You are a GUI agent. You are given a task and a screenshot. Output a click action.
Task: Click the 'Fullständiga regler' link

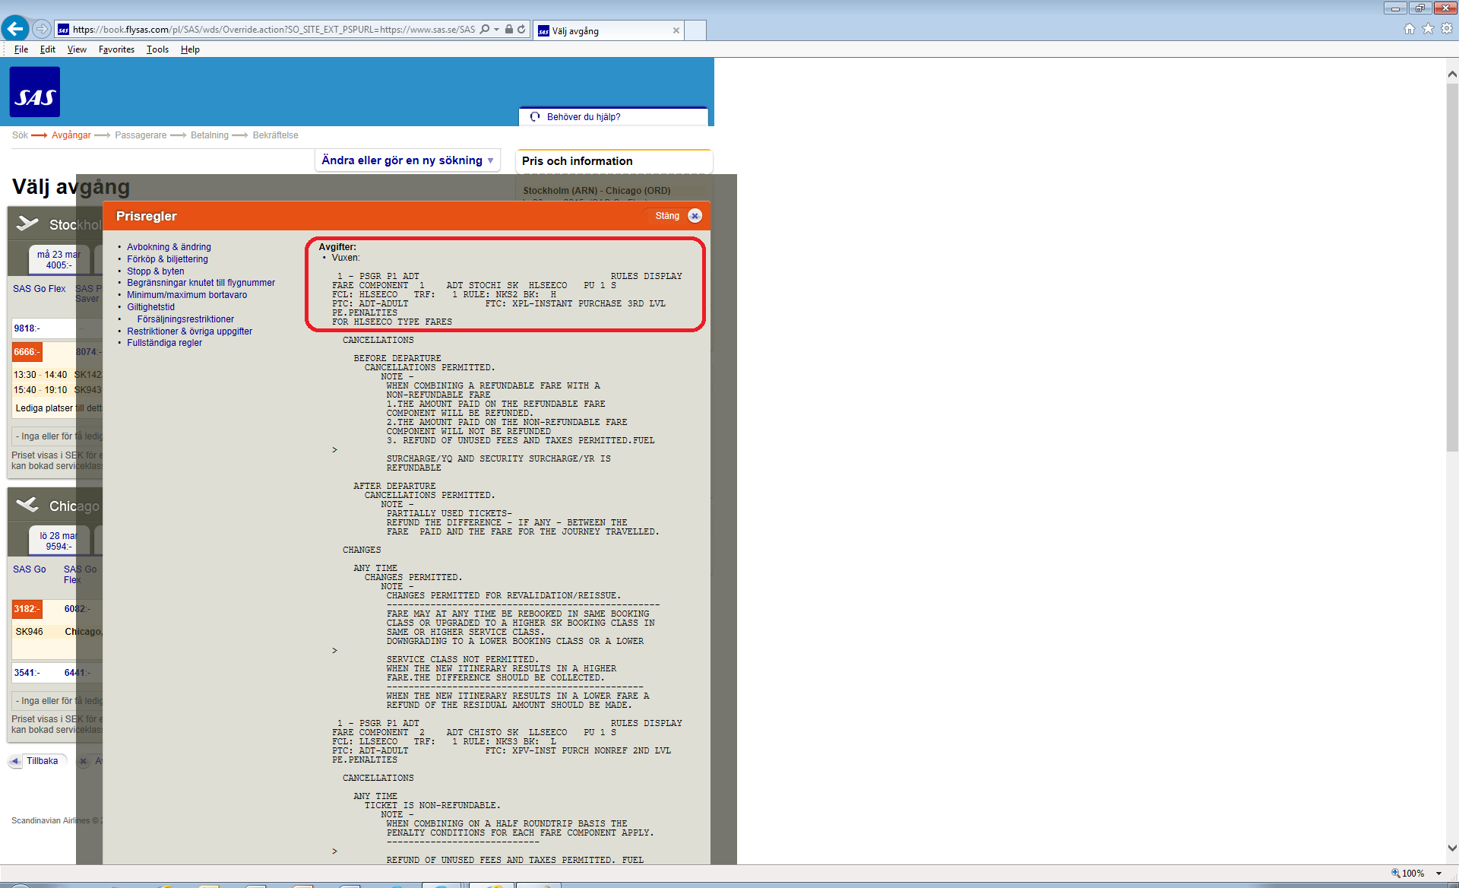point(164,343)
